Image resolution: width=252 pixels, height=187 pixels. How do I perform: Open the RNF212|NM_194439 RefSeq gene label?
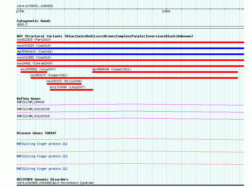coord(31,102)
